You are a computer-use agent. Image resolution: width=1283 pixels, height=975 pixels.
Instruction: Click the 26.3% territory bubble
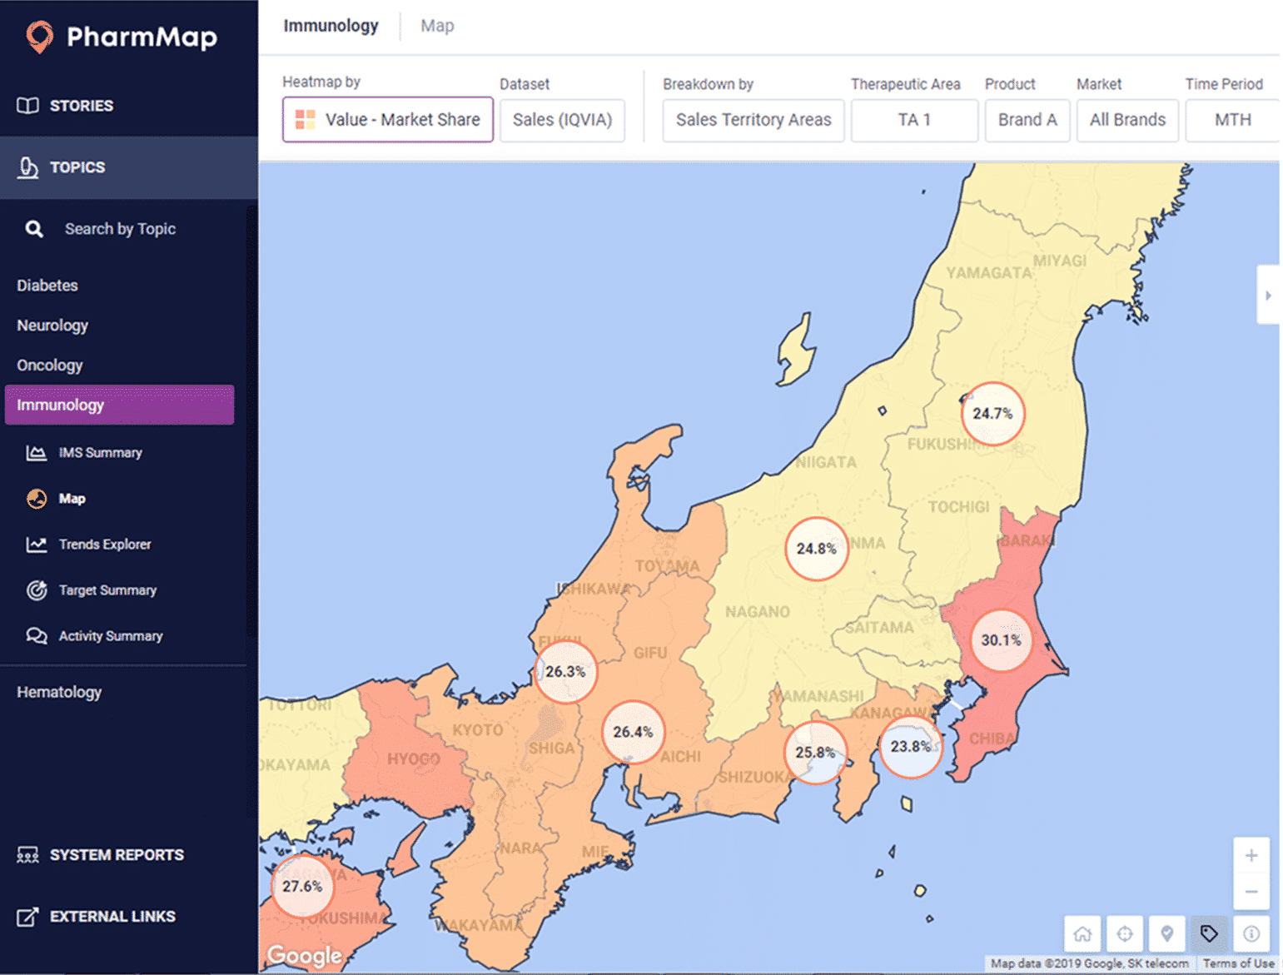pos(565,672)
